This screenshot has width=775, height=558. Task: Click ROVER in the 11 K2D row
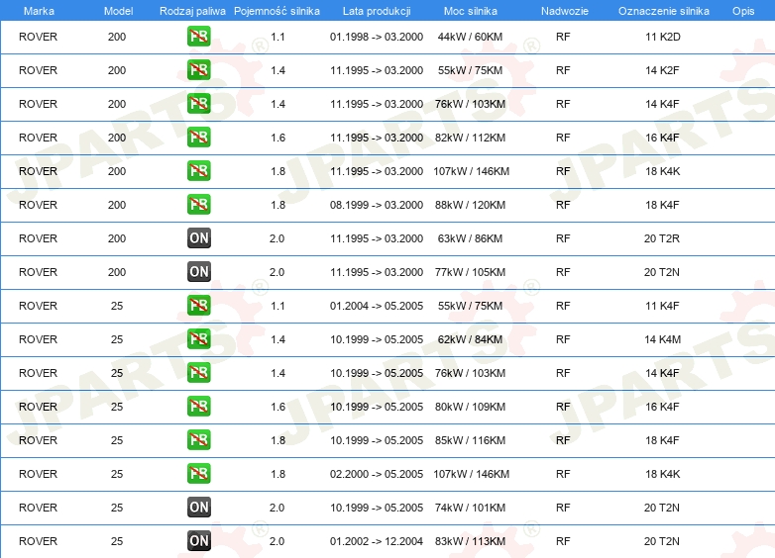coord(38,37)
